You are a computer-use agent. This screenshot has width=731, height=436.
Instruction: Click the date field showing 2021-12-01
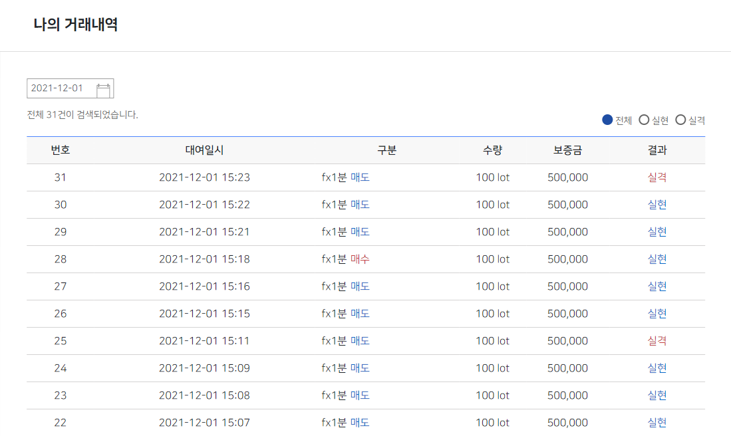71,88
